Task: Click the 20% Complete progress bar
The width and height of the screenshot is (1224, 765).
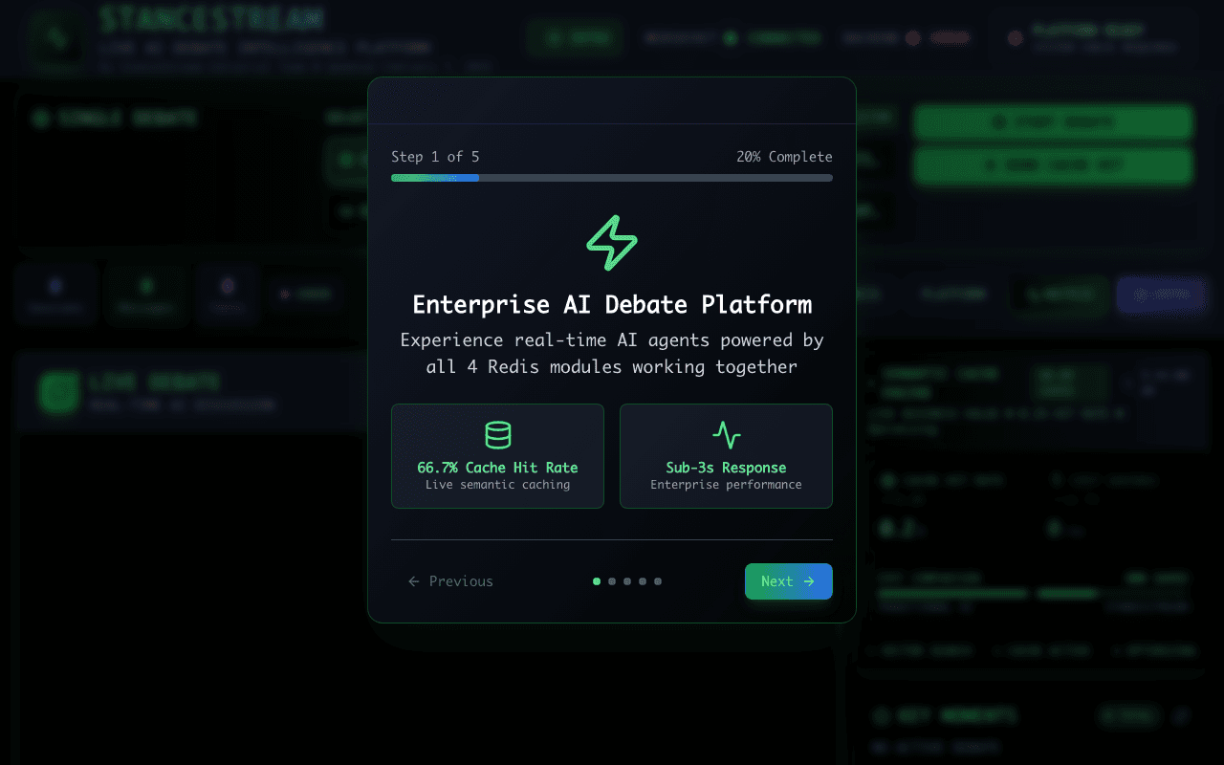Action: 611,177
